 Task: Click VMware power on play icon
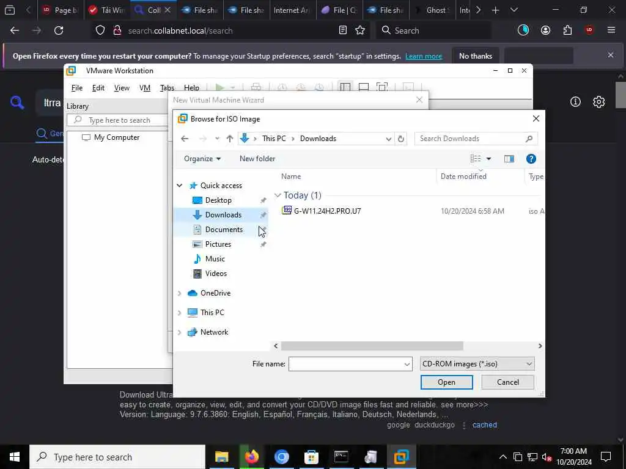point(219,87)
